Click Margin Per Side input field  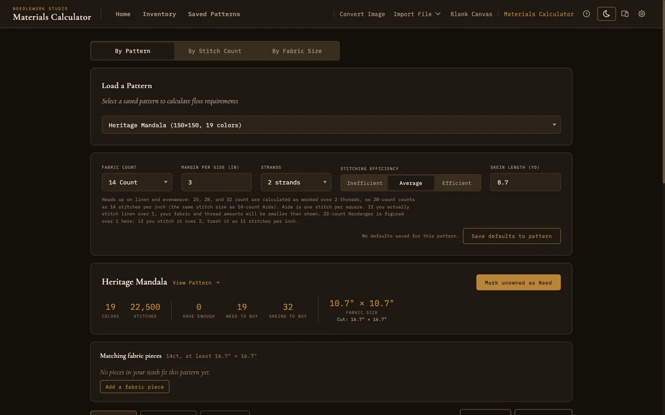coord(216,182)
